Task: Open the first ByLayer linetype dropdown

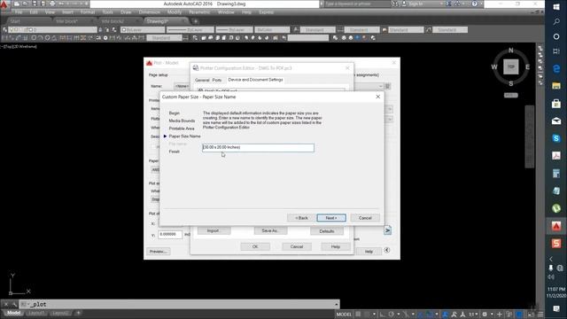Action: 190,29
